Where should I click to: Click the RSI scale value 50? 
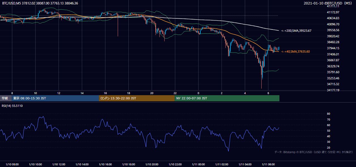click(x=328, y=131)
